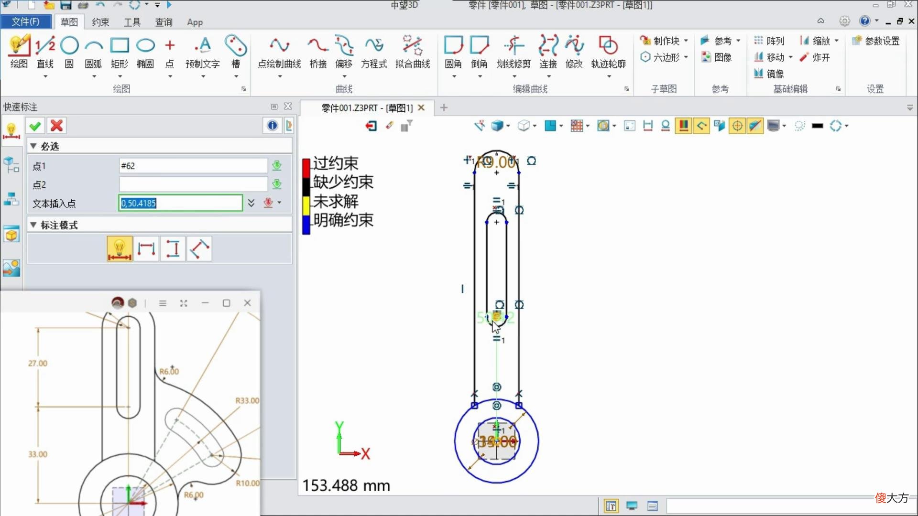
Task: Select the 点 point tool
Action: (170, 52)
